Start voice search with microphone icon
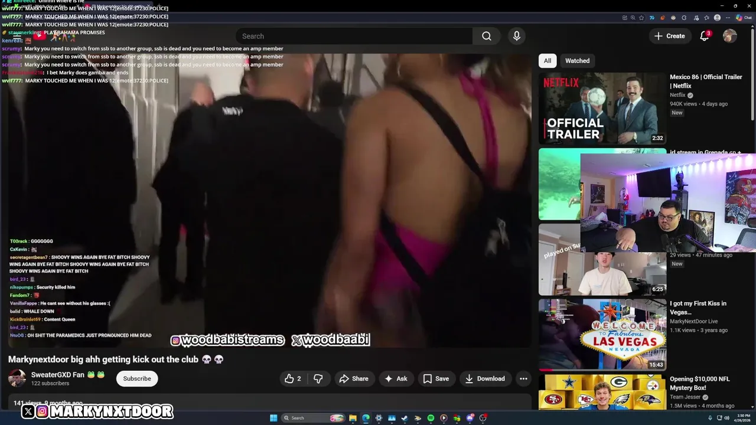Screen dimensions: 756x425 517,36
